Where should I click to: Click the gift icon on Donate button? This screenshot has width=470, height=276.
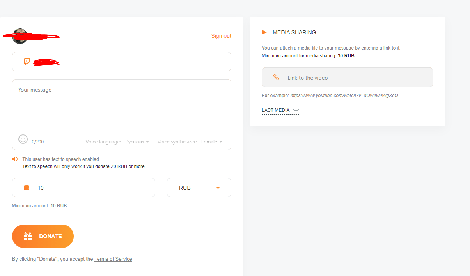tap(28, 236)
